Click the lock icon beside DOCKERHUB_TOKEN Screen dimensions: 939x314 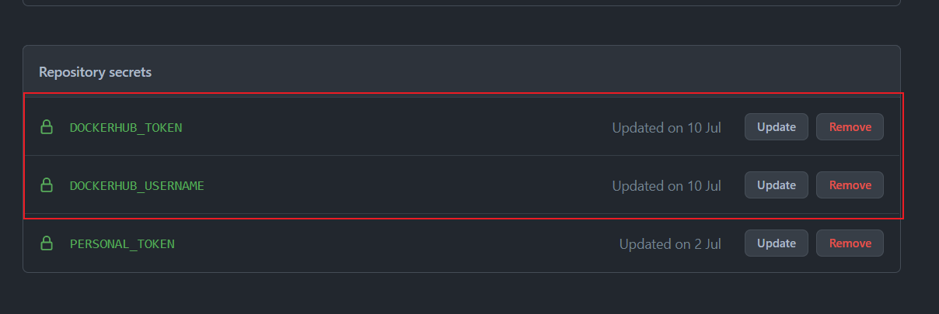(x=47, y=127)
